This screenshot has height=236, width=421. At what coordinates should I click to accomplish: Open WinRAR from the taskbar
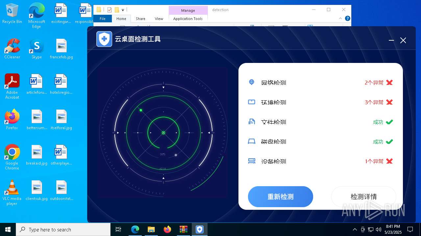183,229
